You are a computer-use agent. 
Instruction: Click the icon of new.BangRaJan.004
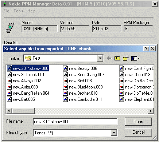pyautogui.click(x=9, y=93)
